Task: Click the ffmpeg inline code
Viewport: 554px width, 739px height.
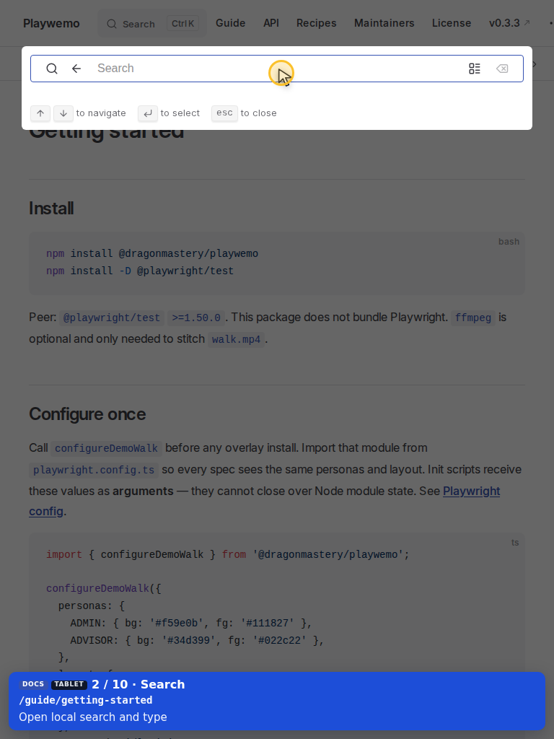Action: click(473, 318)
